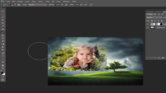Select the layer mask thumbnail
166x93 pixels.
click(x=160, y=24)
